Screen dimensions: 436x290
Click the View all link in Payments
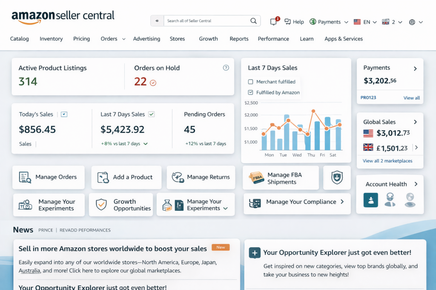coord(412,98)
